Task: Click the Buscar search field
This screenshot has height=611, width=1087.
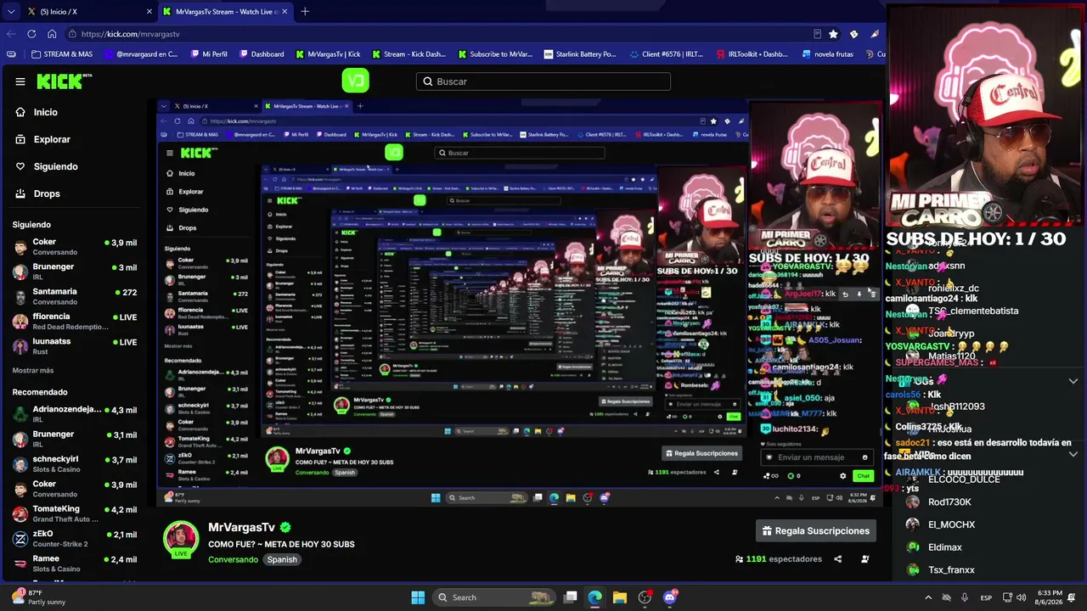Action: [x=543, y=81]
